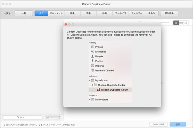
Task: Focus the 検索 search field
Action: 22,117
